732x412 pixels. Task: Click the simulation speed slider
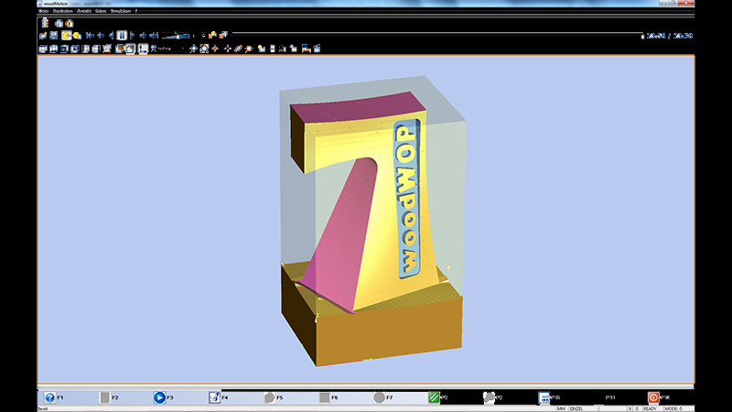tap(174, 36)
